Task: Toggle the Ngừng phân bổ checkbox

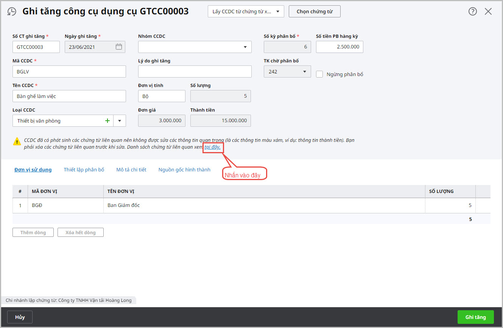Action: tap(319, 74)
